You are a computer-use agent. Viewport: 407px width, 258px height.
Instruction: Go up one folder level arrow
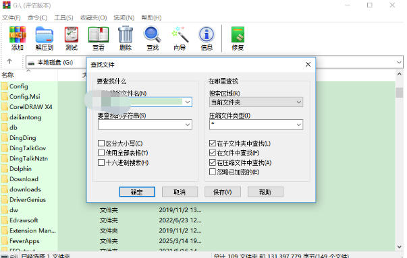[x=9, y=61]
